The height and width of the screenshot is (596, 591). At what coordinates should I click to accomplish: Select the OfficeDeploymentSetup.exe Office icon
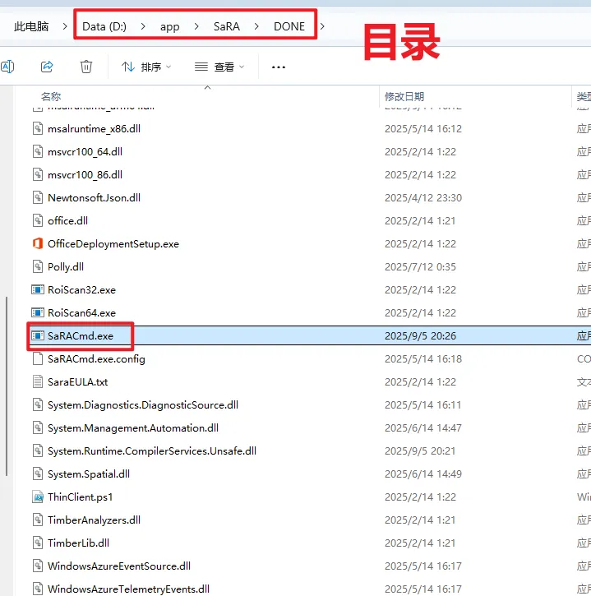coord(38,243)
